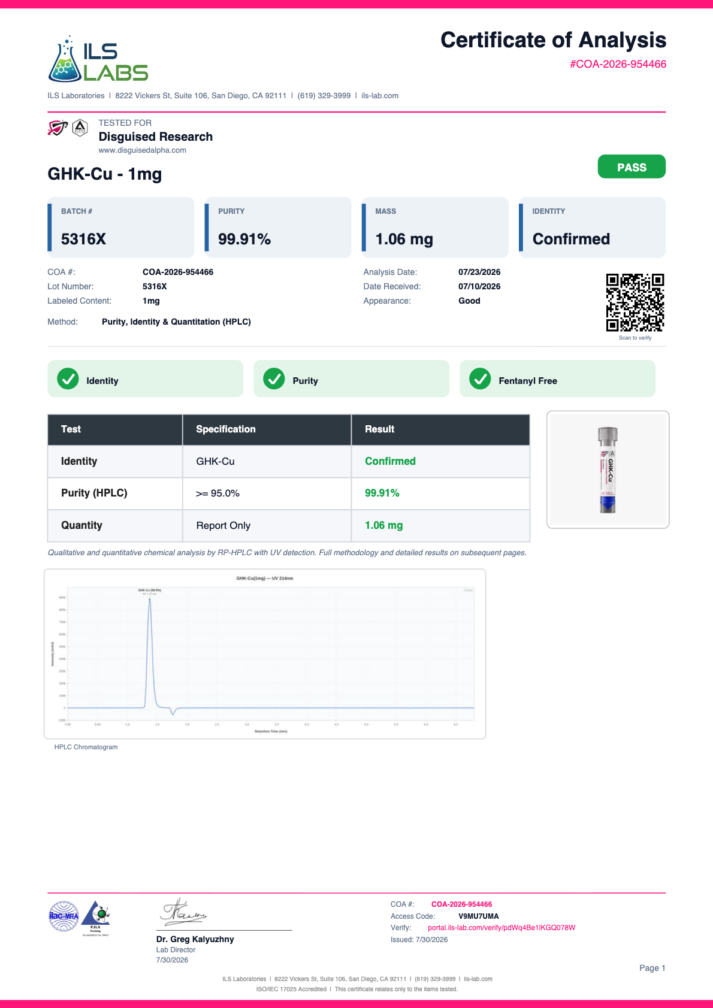Click the GHK-Cu vial product photo
The image size is (713, 1008).
pos(608,470)
